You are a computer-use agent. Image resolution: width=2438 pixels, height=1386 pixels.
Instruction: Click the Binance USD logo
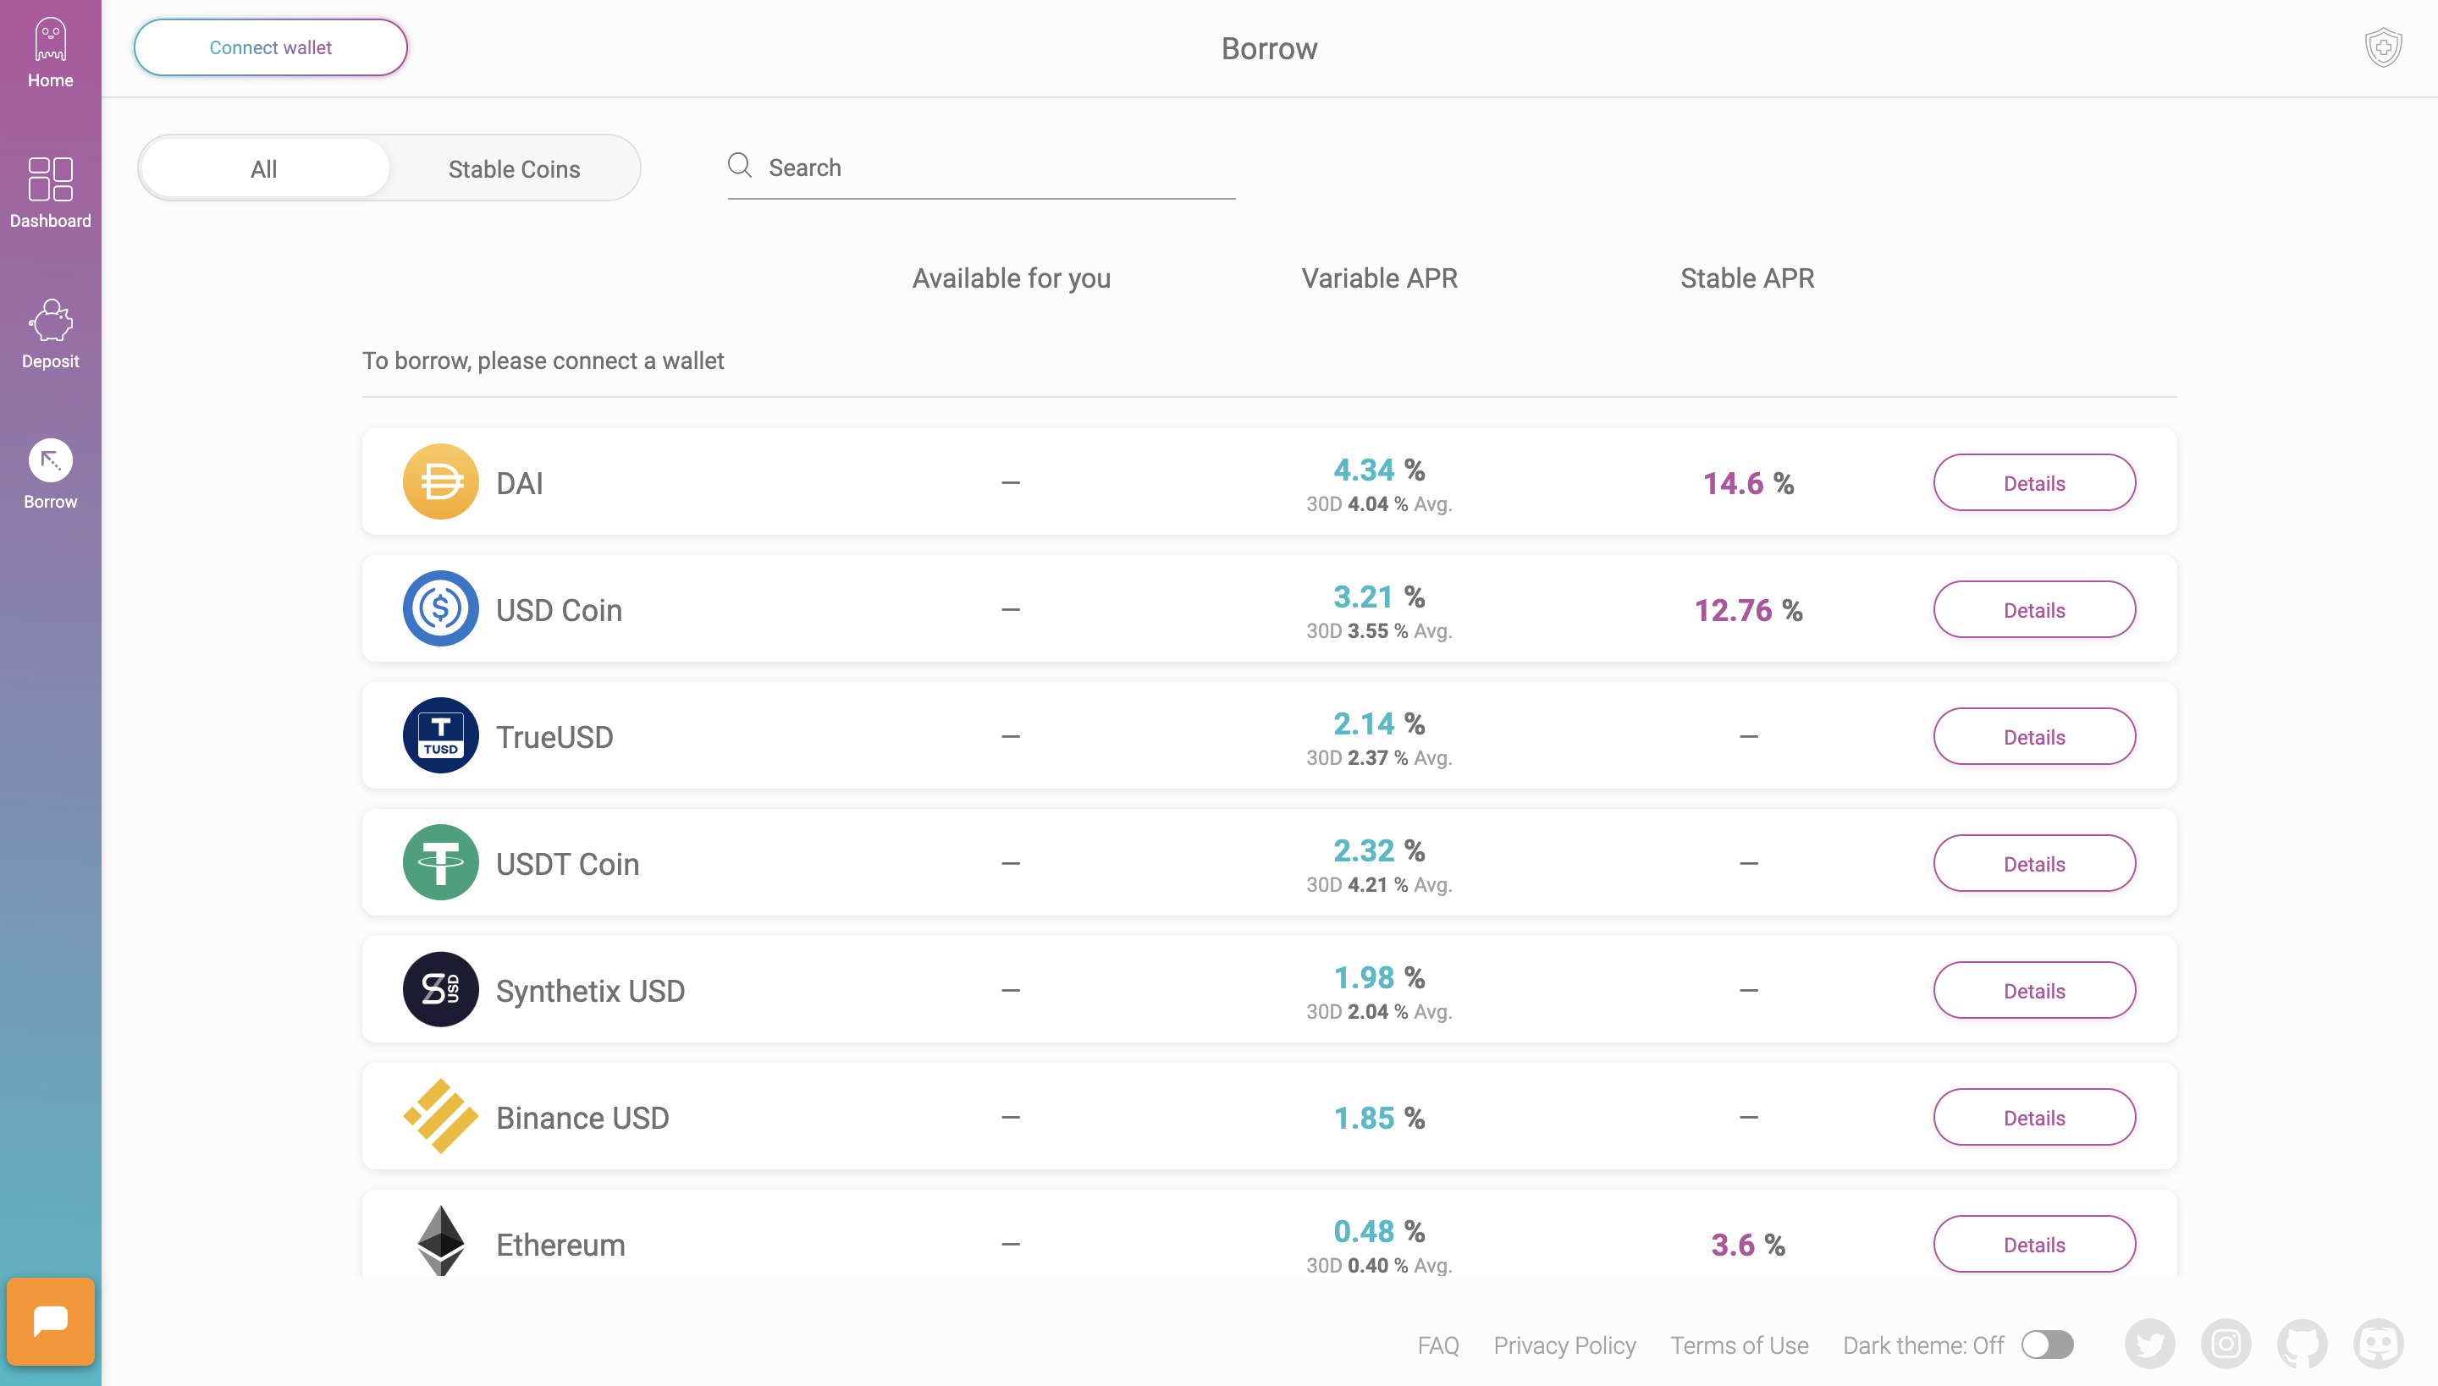coord(440,1117)
